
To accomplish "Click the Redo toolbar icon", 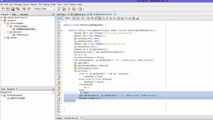I will tap(29, 9).
